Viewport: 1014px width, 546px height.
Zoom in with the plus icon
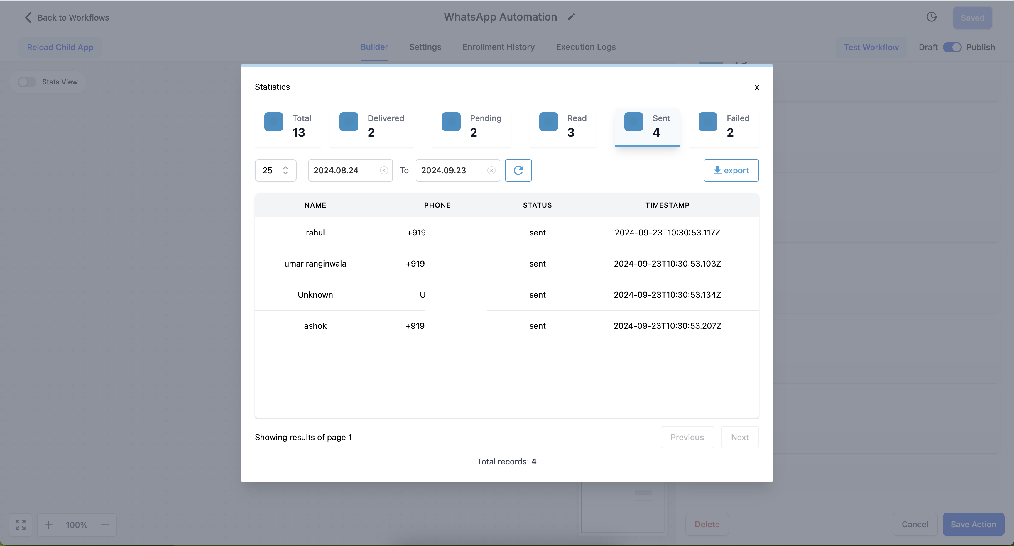pyautogui.click(x=48, y=524)
